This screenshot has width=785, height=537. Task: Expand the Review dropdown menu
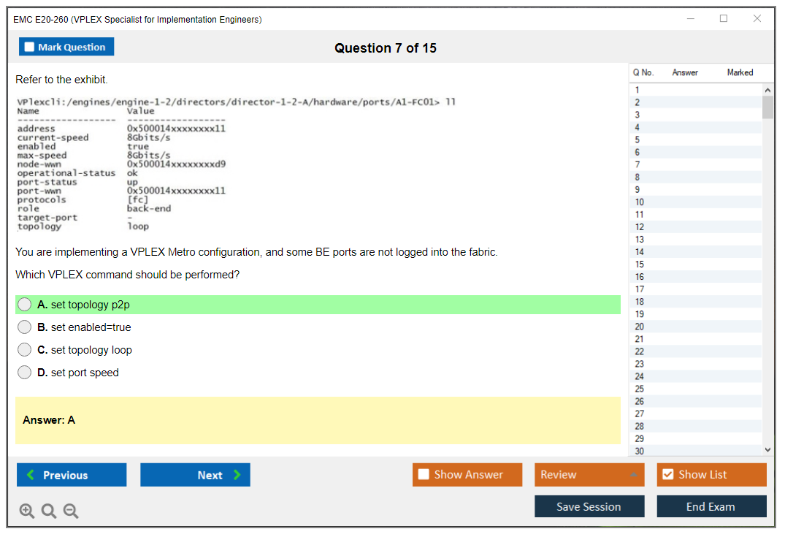589,475
